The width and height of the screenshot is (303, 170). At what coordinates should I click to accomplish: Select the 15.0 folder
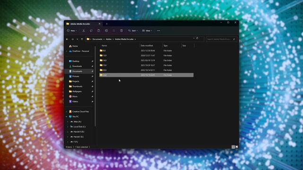146,65
